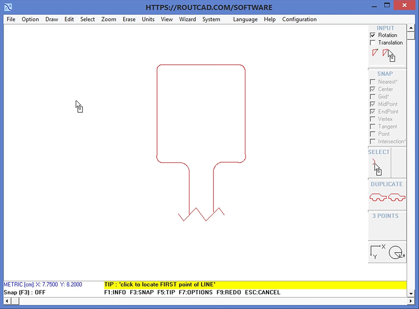The height and width of the screenshot is (309, 419).
Task: Open the Units menu
Action: [148, 19]
